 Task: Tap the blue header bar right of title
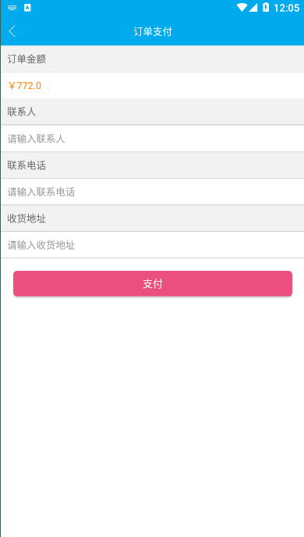(x=238, y=31)
